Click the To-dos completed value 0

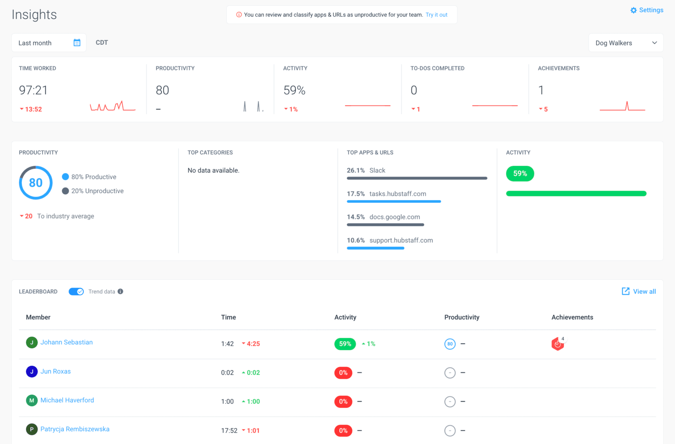[414, 90]
